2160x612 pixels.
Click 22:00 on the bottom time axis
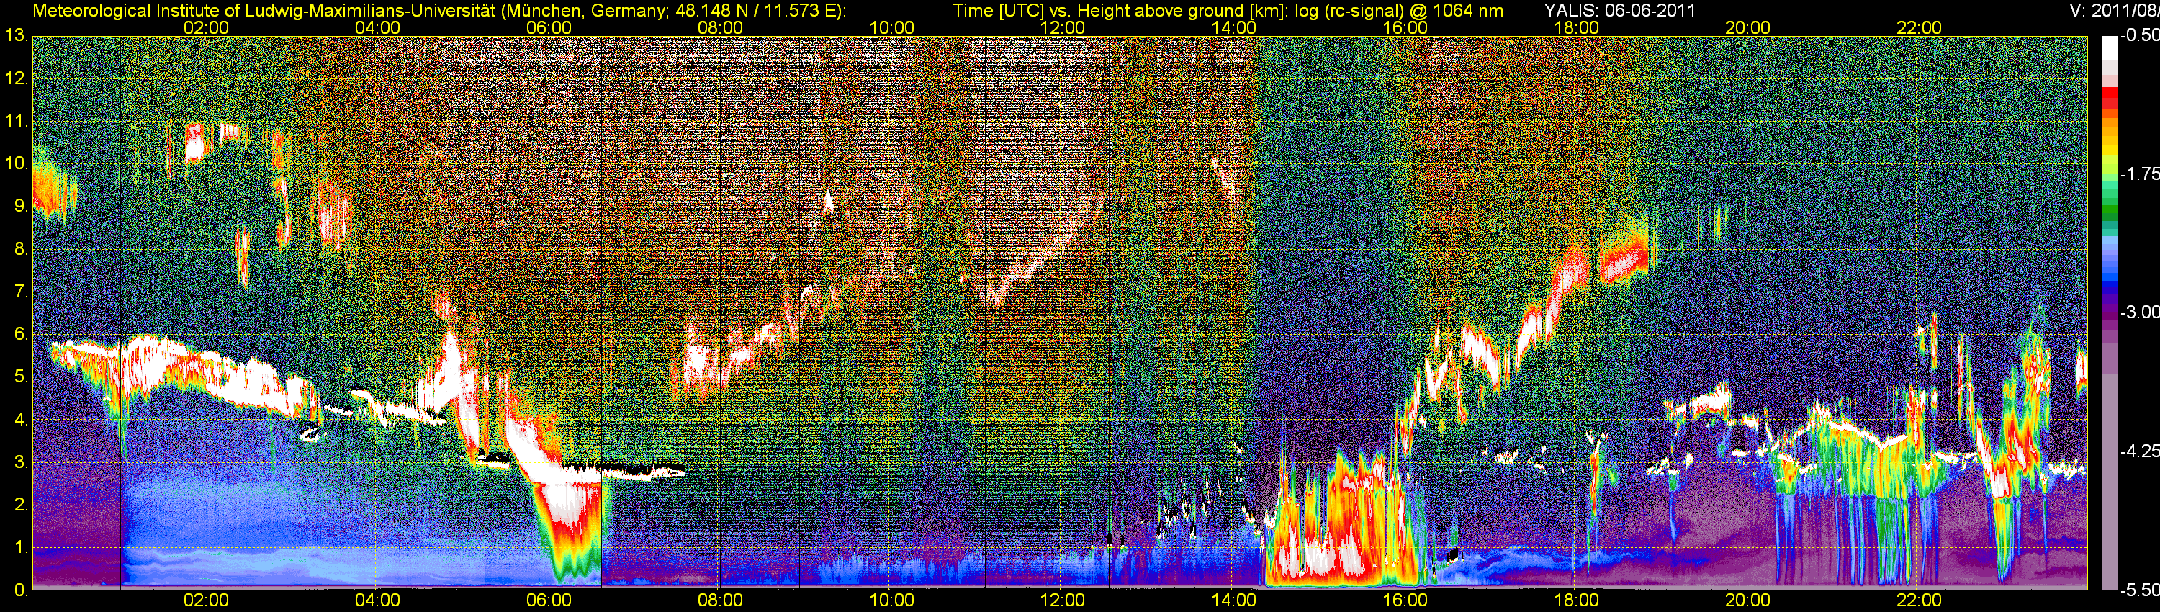1919,600
